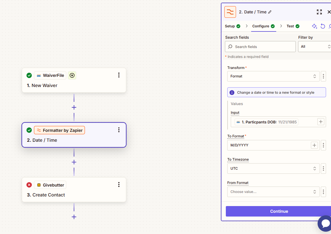Open To Timezone field options menu
The image size is (331, 234).
[x=323, y=169]
